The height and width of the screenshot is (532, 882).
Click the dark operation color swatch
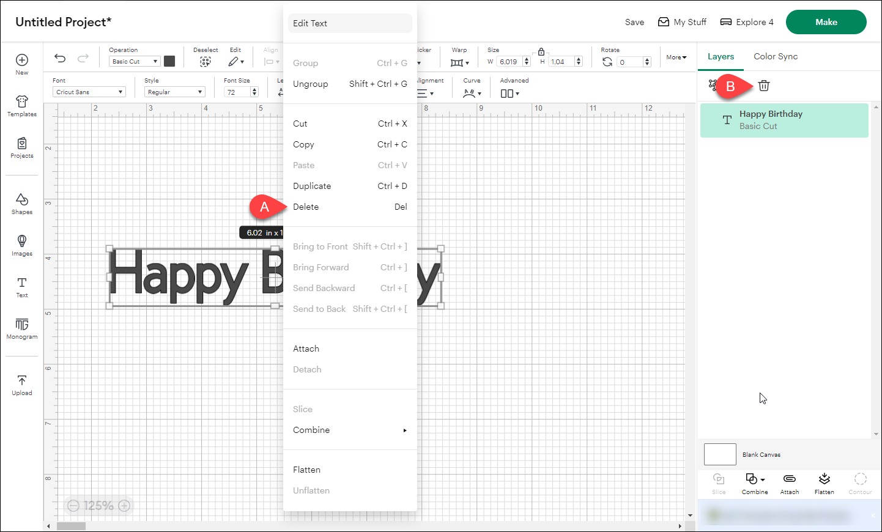169,61
